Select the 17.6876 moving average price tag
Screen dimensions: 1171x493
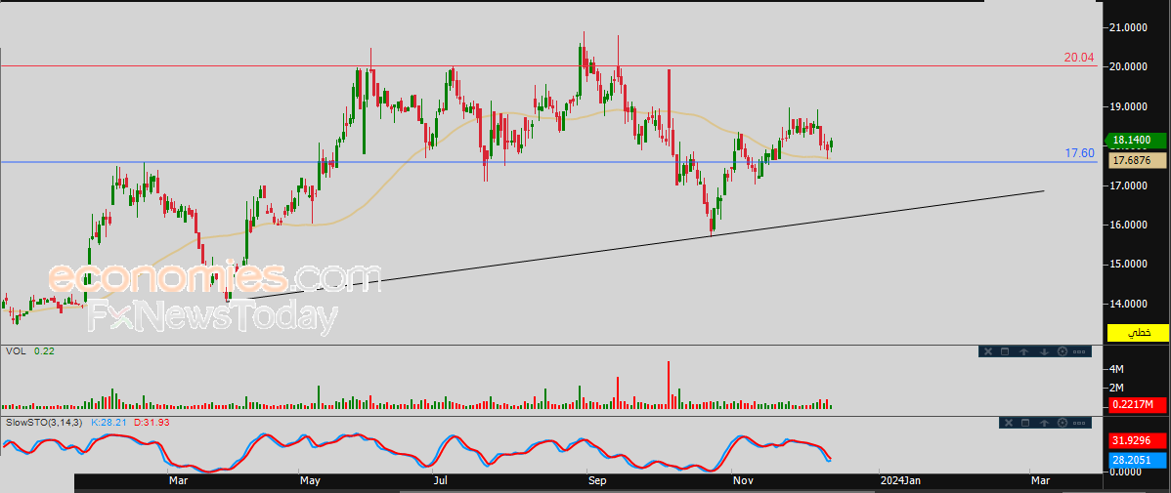click(1138, 159)
